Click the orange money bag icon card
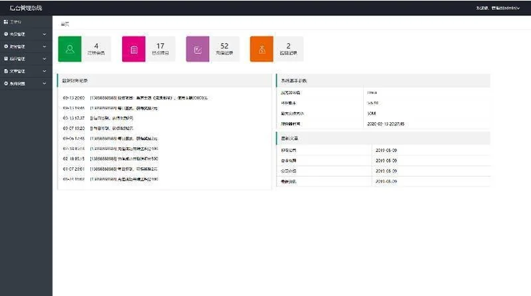This screenshot has height=296, width=531. pos(262,49)
